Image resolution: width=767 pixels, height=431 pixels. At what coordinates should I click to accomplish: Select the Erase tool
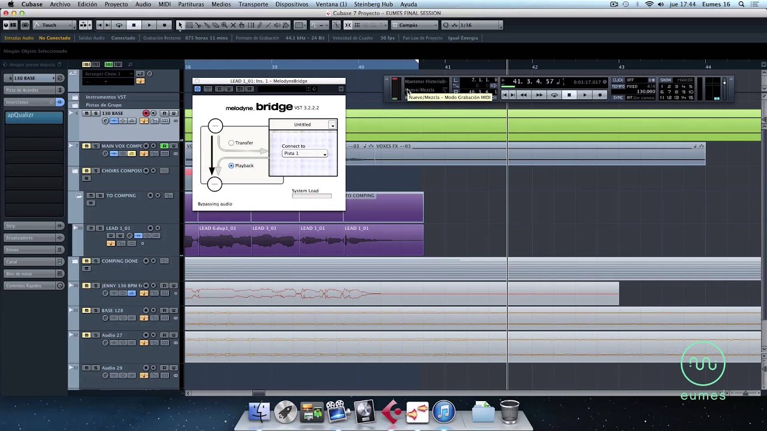(216, 25)
